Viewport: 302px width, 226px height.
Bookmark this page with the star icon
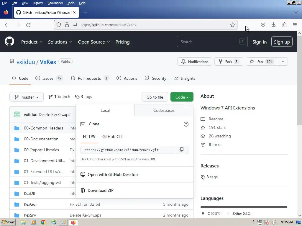pyautogui.click(x=232, y=25)
